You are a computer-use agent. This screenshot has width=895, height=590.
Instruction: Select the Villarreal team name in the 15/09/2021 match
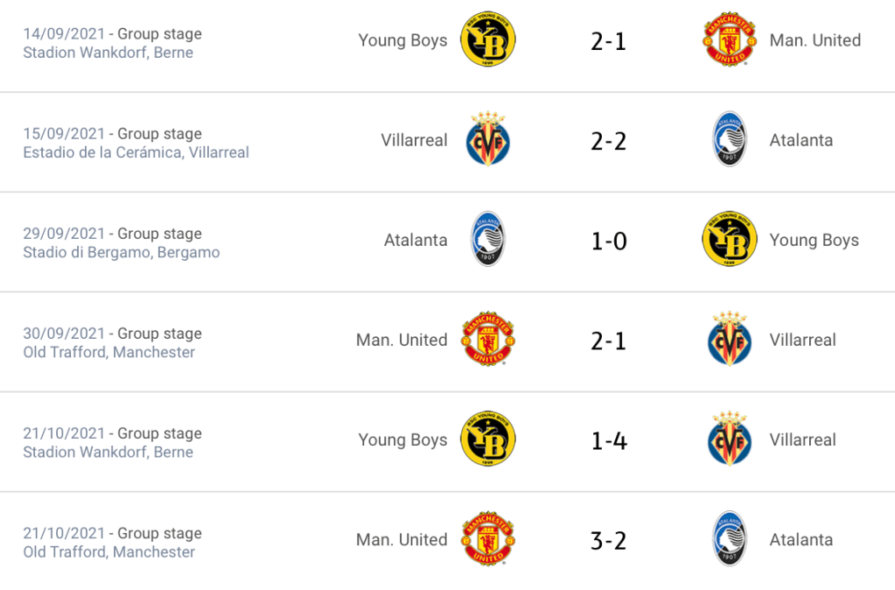[x=414, y=140]
